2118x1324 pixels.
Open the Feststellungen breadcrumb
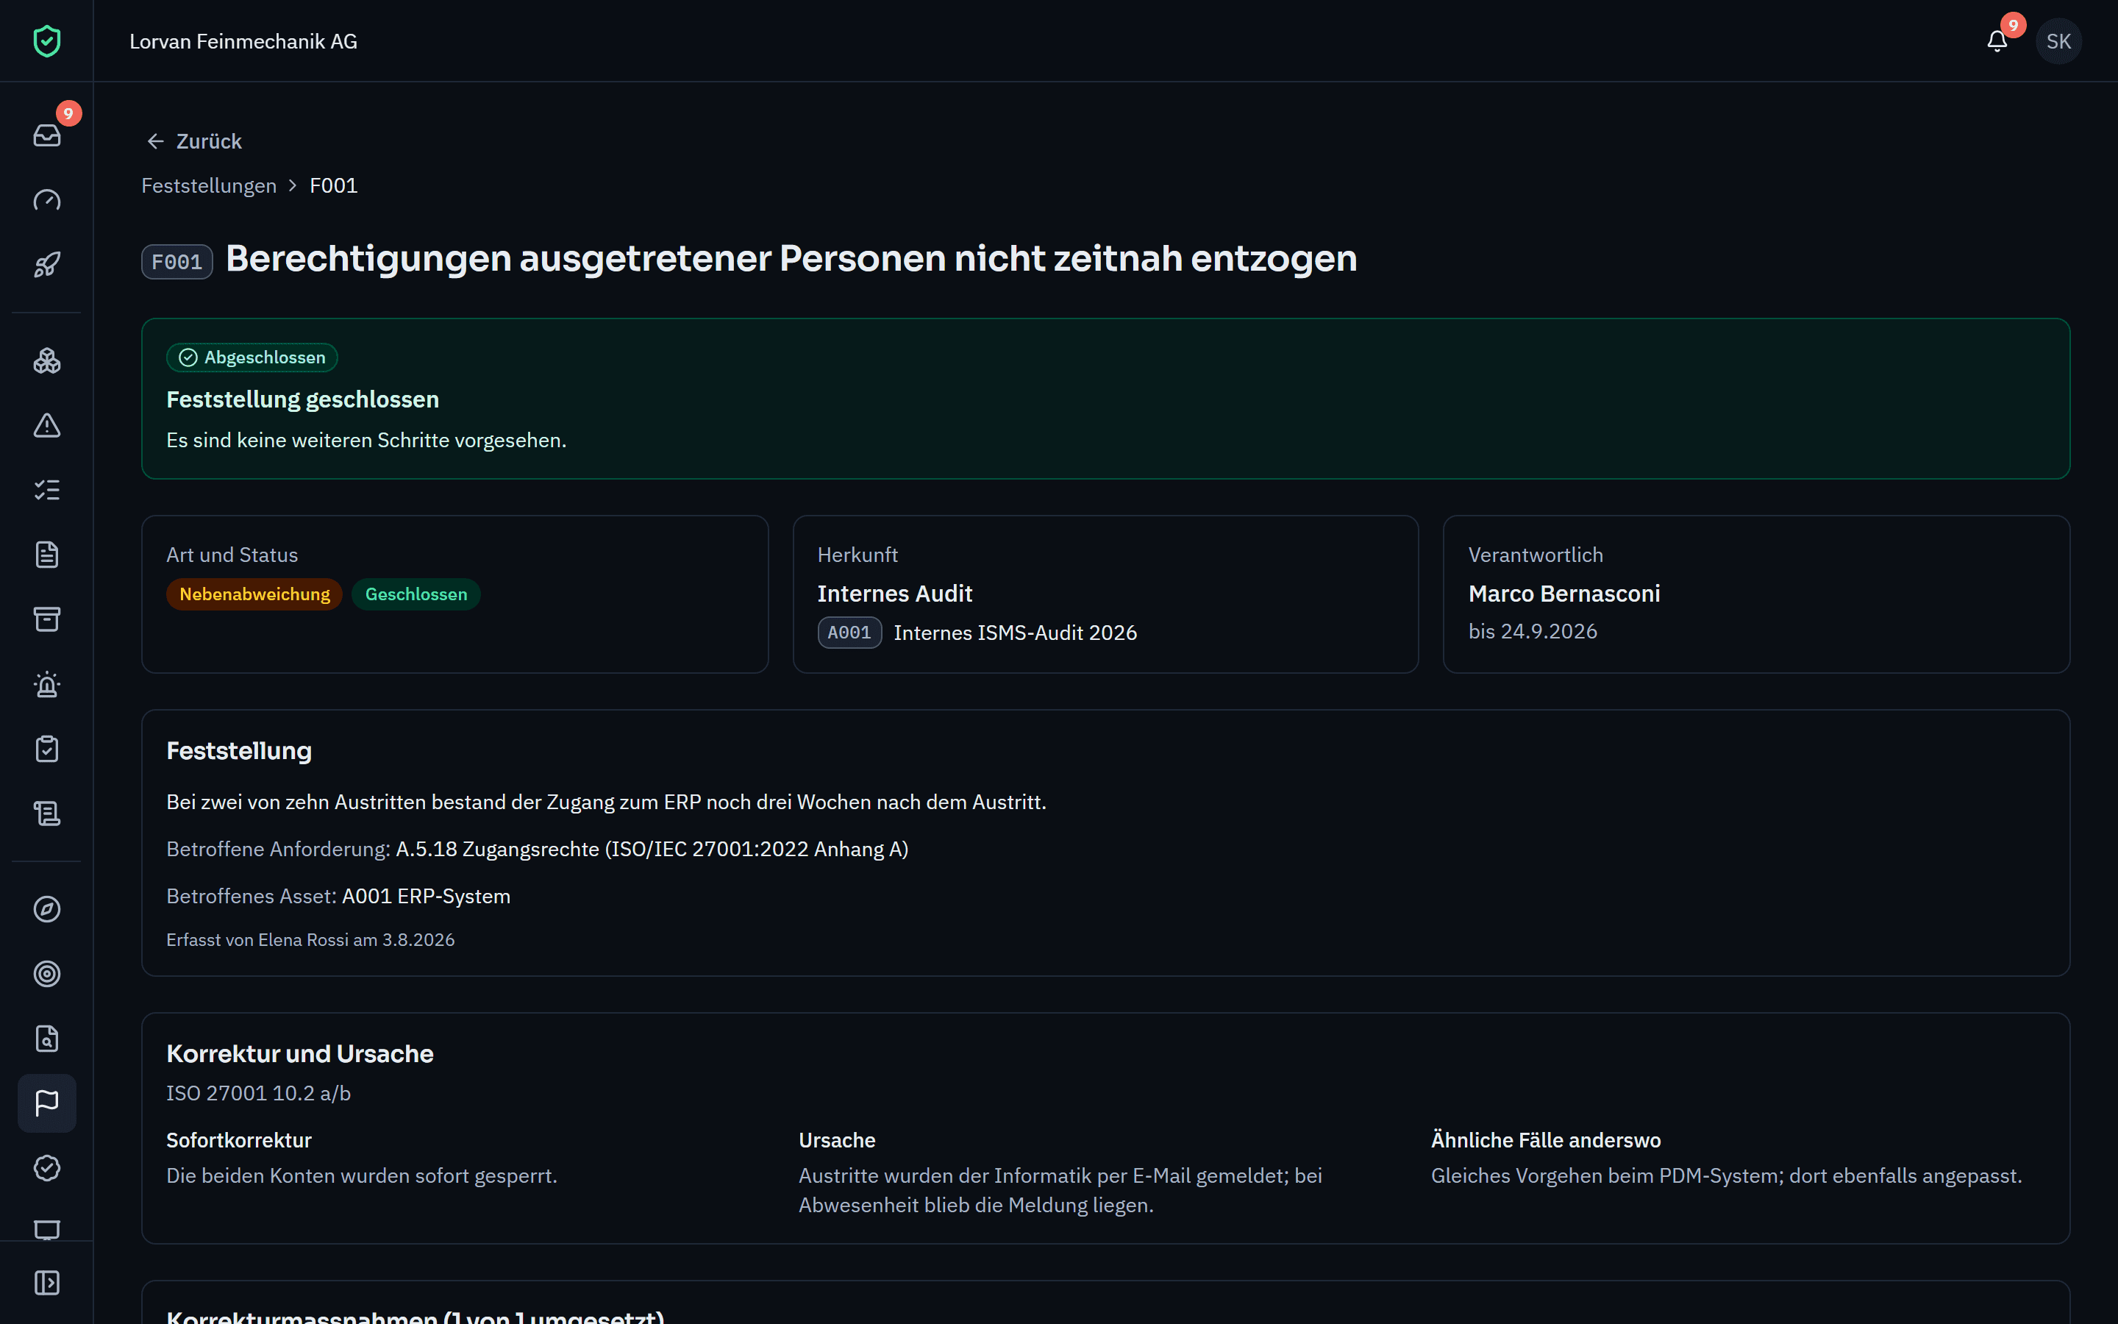point(209,185)
